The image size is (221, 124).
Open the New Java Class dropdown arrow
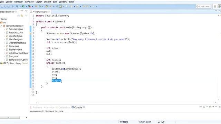pos(43,6)
